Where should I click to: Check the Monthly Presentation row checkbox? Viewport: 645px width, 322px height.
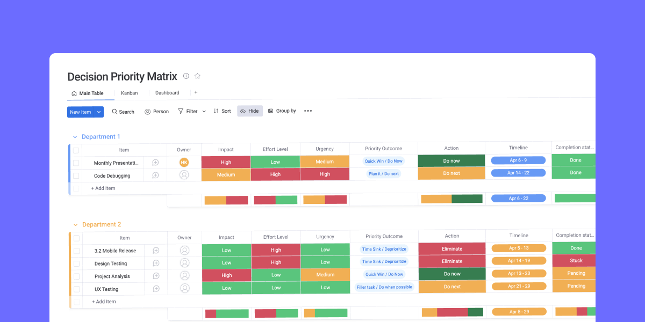click(x=76, y=163)
